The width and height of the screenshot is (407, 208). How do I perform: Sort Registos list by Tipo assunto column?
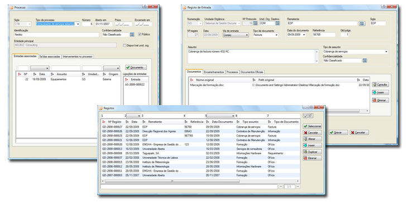(251, 122)
